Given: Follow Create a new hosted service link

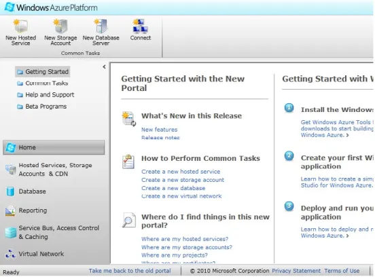Looking at the screenshot, I should 181,172.
